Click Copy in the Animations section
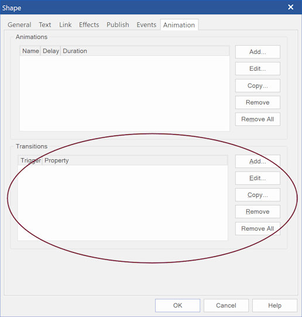The width and height of the screenshot is (302, 317). [x=258, y=86]
